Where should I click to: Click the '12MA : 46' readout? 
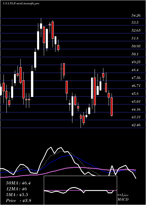click(16, 189)
